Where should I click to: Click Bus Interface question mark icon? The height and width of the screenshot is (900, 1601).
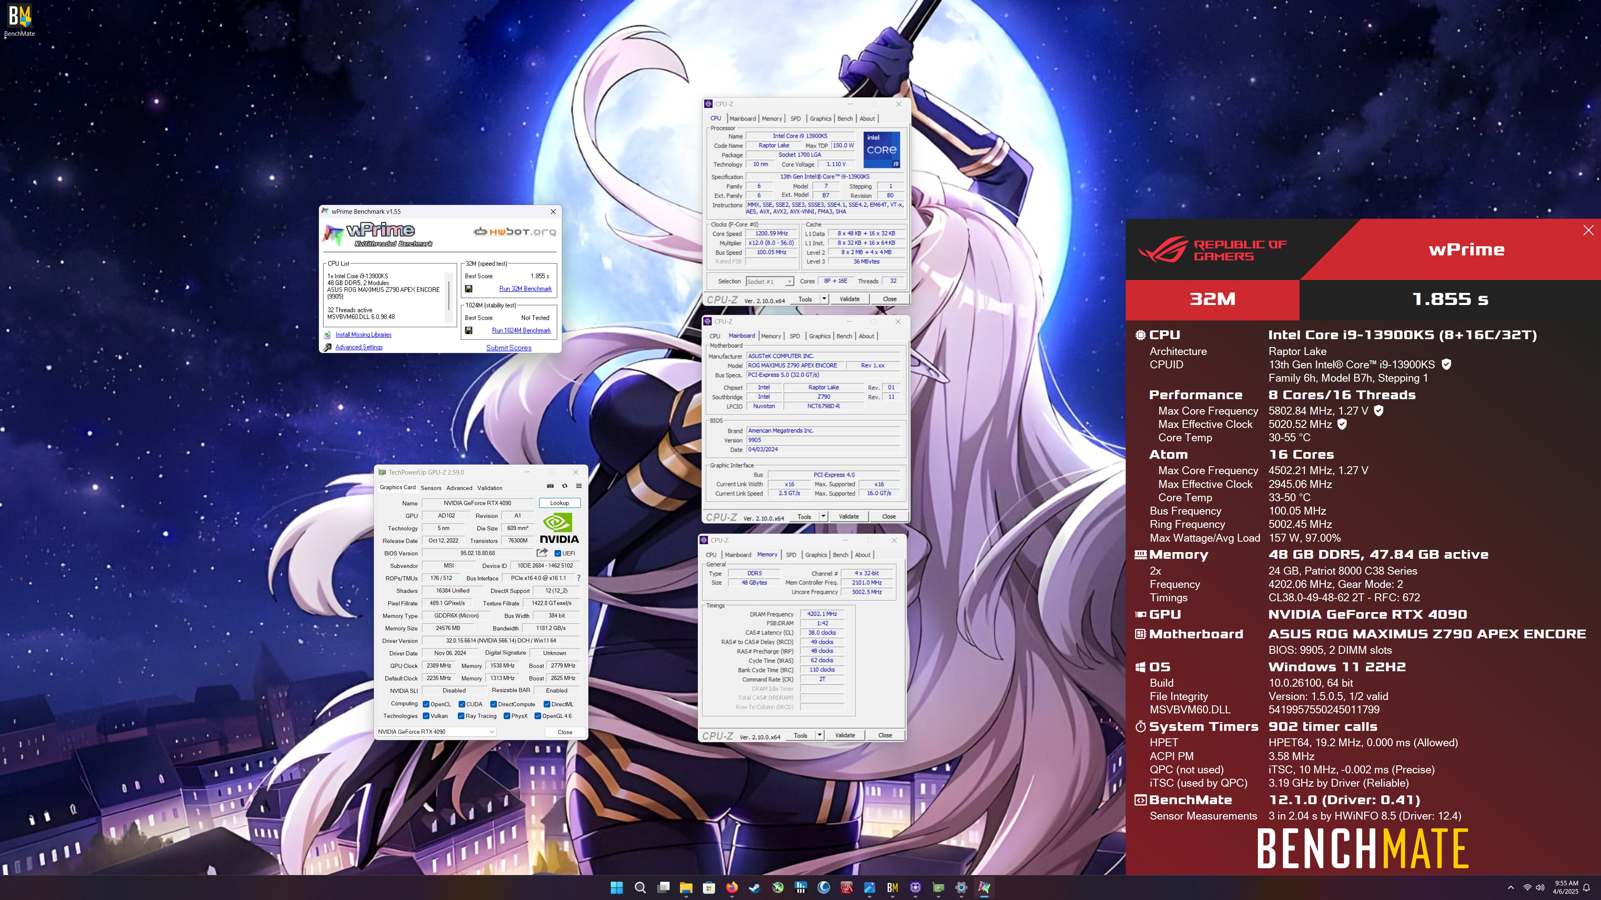click(x=579, y=578)
